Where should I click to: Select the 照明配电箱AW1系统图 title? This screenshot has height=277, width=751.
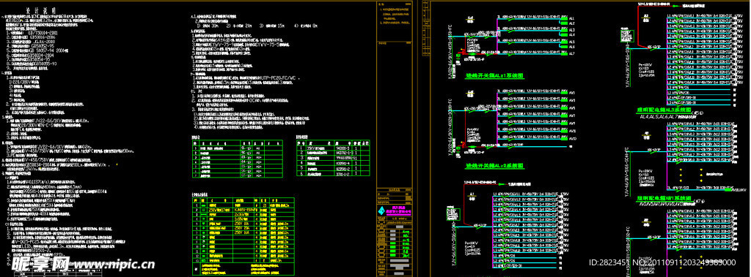click(664, 198)
